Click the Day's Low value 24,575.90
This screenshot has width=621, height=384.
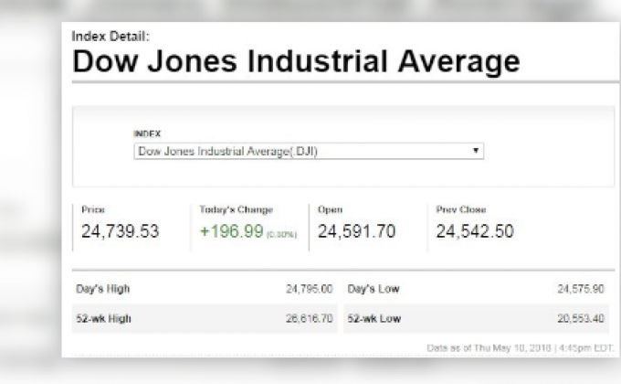point(580,289)
